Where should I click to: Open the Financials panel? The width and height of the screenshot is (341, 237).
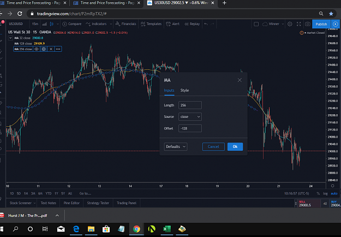[x=125, y=24]
